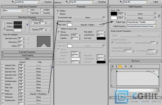
Task: Pick map eyedropper next to Map #3
Action: [x=121, y=2]
